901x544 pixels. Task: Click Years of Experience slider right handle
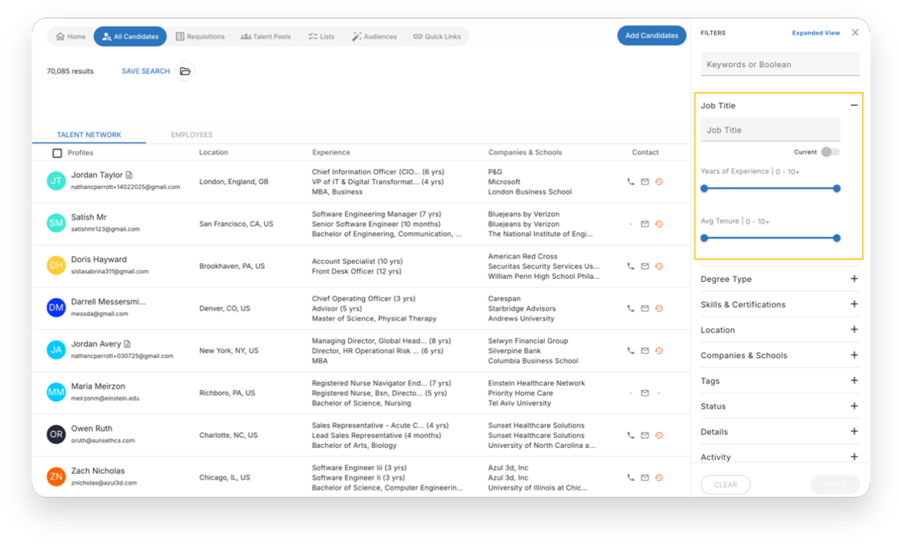coord(836,188)
